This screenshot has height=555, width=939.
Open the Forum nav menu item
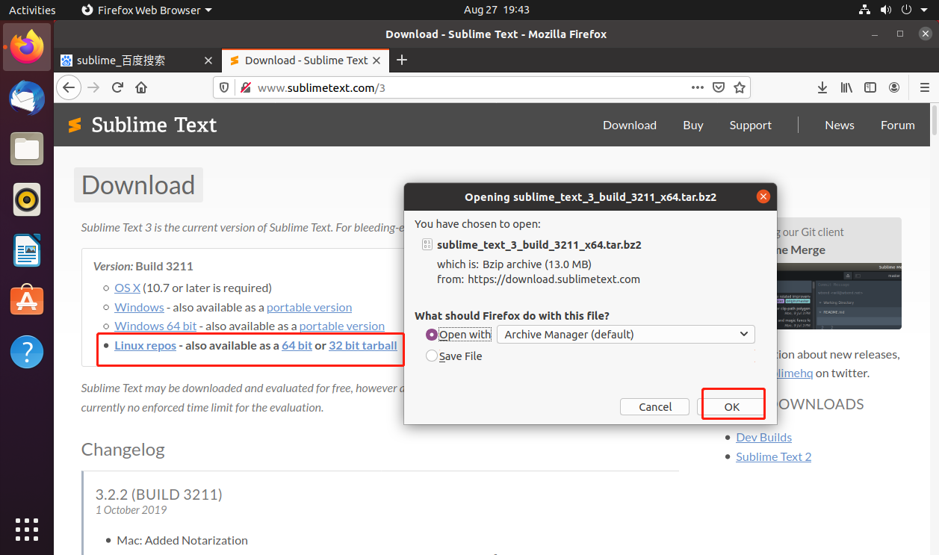click(x=898, y=125)
